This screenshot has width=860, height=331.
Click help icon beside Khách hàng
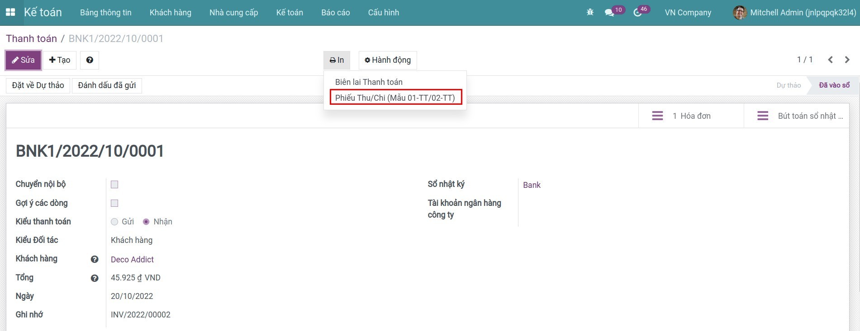(95, 259)
